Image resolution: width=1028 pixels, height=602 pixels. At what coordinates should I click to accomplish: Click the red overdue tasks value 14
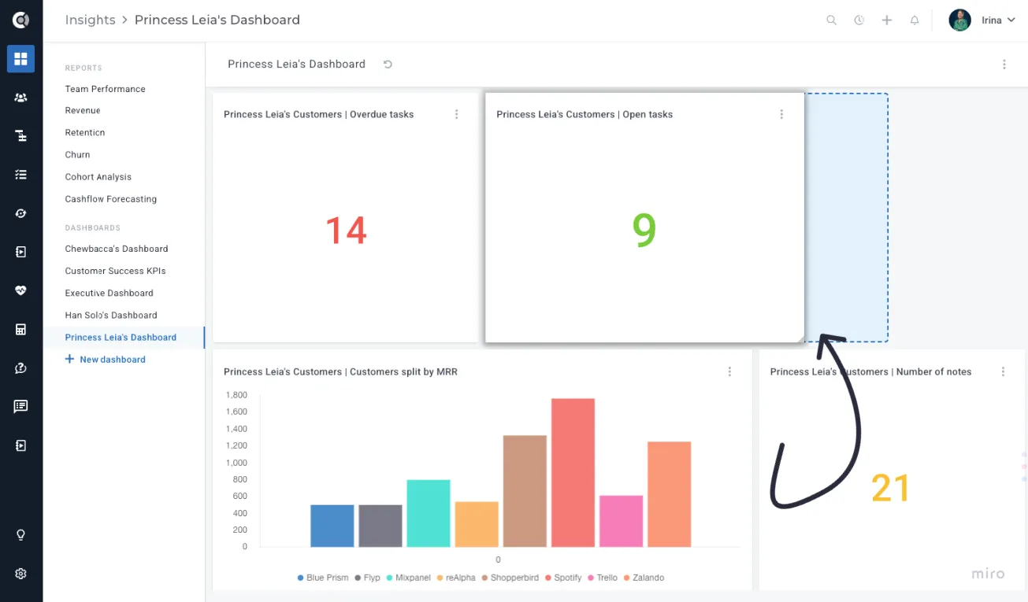pyautogui.click(x=347, y=230)
